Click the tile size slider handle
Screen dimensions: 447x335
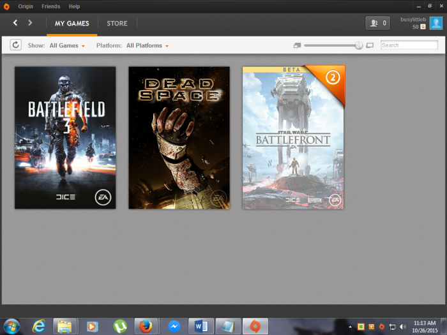[x=359, y=45]
